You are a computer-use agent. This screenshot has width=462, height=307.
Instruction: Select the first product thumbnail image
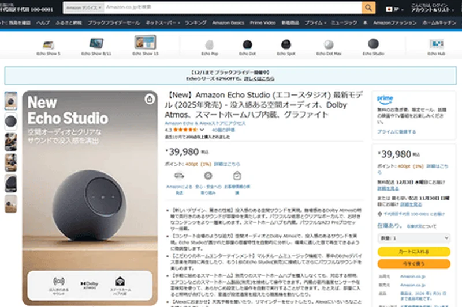(x=11, y=101)
